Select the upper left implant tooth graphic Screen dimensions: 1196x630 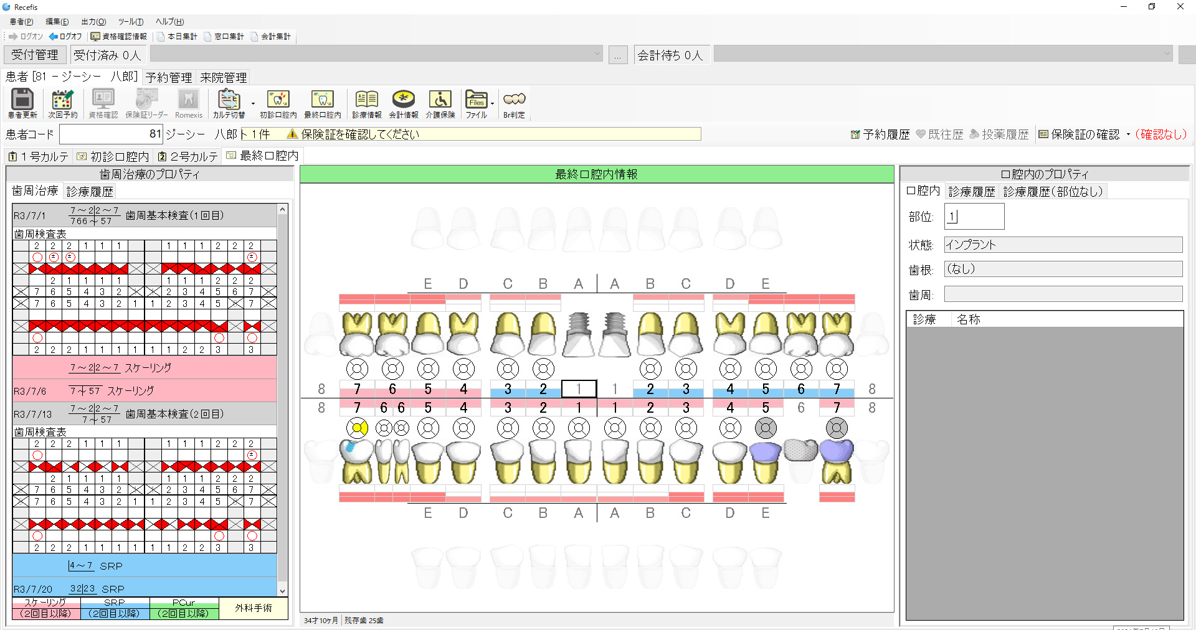pos(615,334)
